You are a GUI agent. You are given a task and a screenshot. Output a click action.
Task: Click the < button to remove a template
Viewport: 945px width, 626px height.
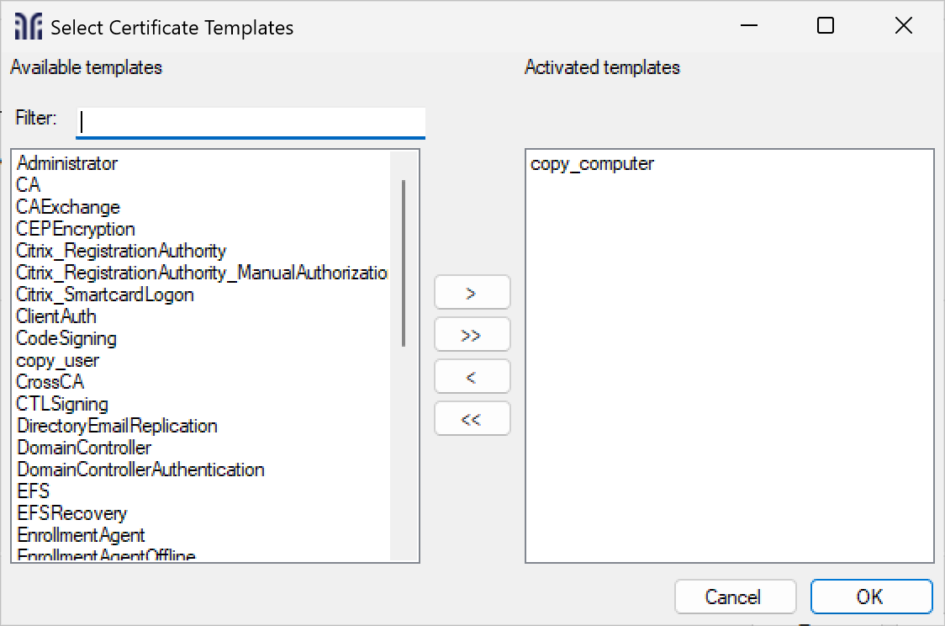pyautogui.click(x=472, y=376)
